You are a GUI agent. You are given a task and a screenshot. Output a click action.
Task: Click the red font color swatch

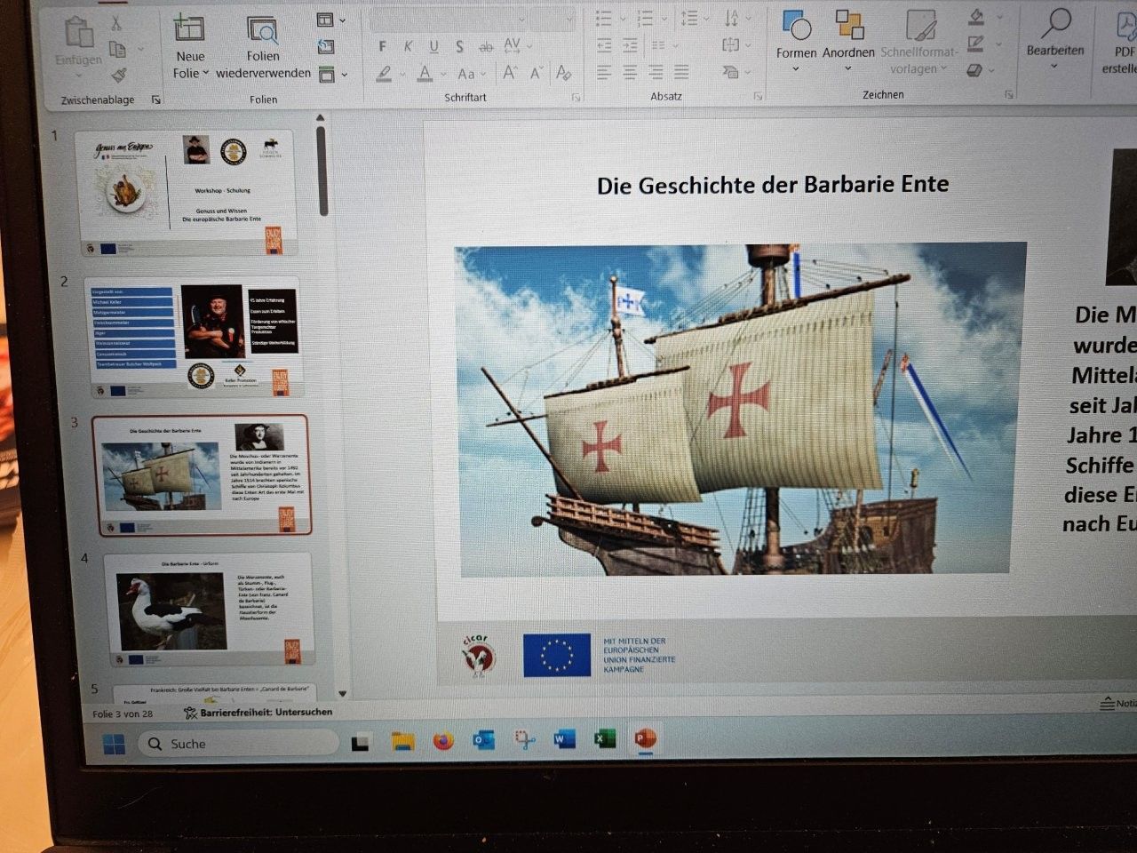click(x=426, y=82)
